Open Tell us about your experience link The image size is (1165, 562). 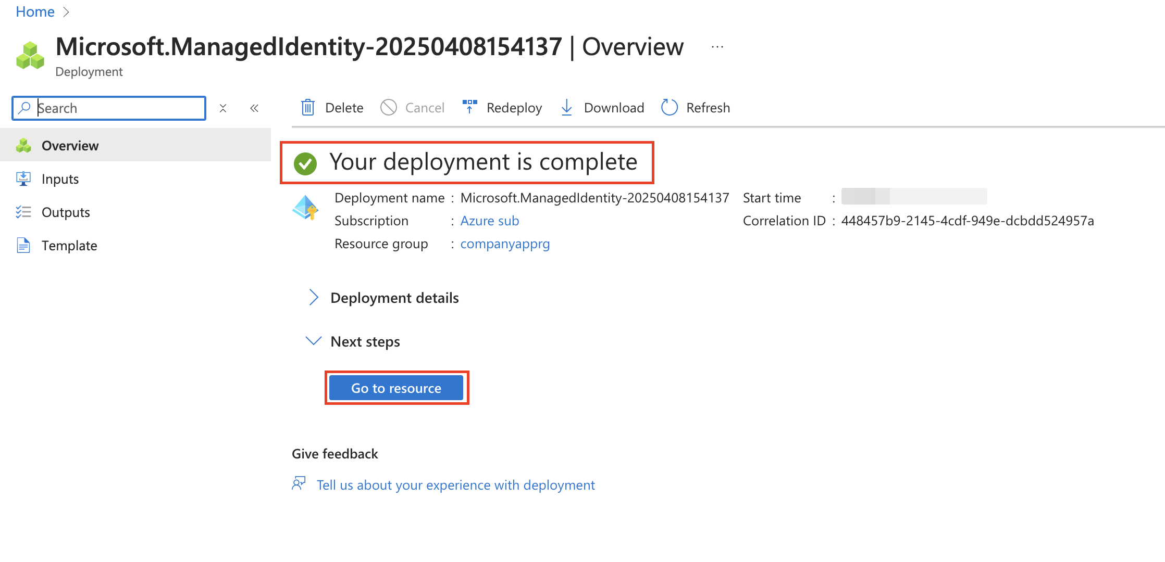click(x=455, y=485)
